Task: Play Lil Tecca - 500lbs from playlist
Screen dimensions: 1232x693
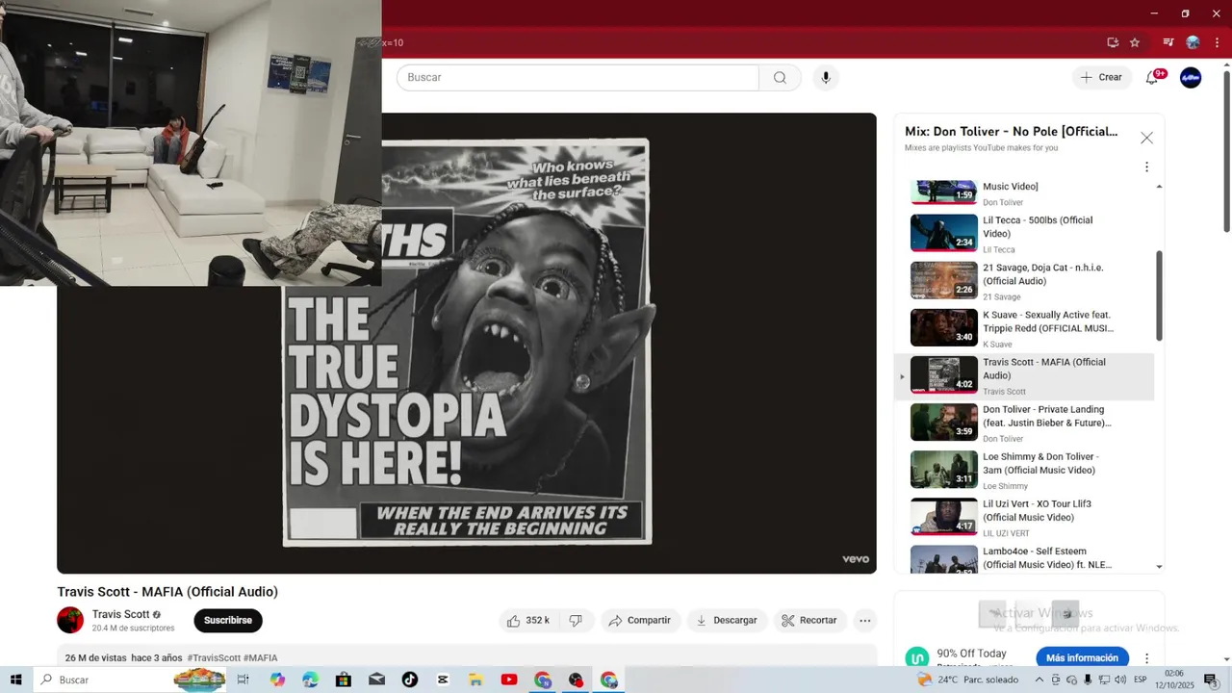Action: [1026, 233]
